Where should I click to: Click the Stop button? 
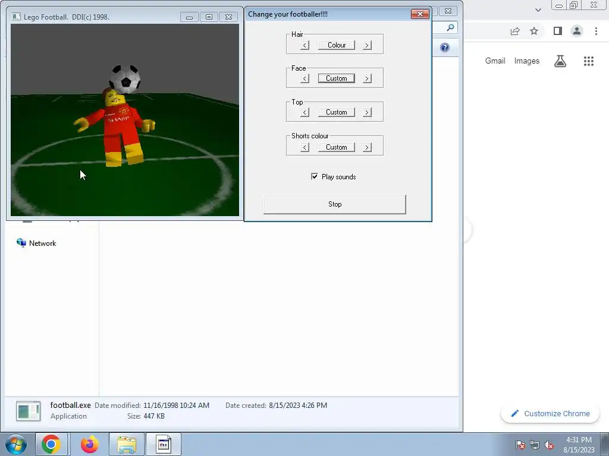tap(335, 204)
